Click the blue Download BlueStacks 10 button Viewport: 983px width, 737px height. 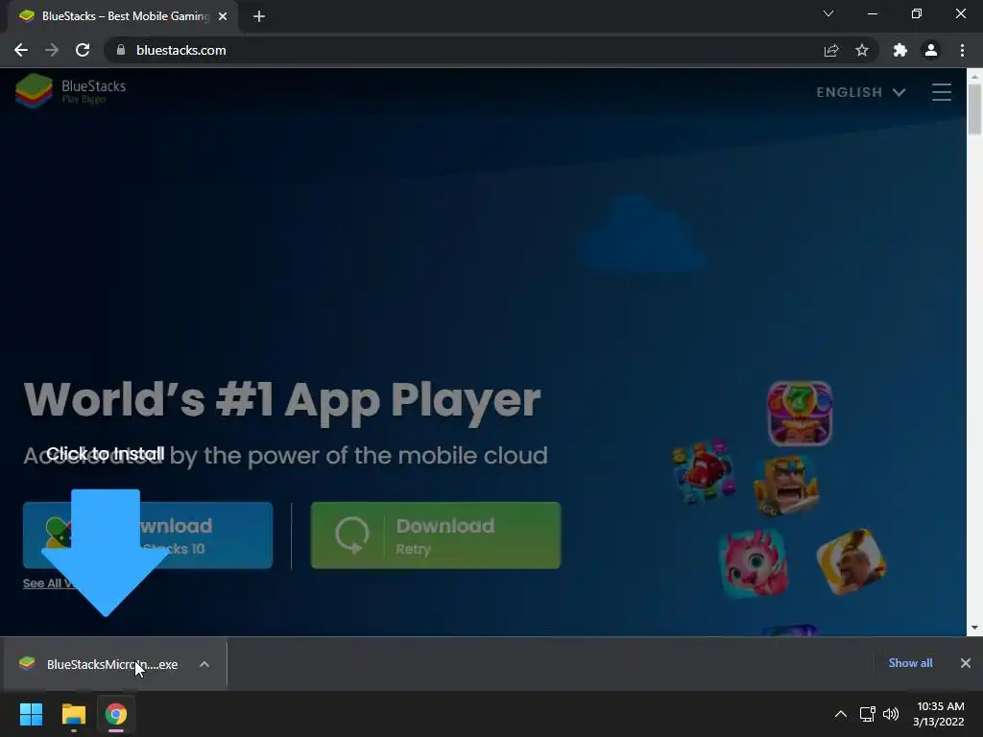[x=148, y=535]
